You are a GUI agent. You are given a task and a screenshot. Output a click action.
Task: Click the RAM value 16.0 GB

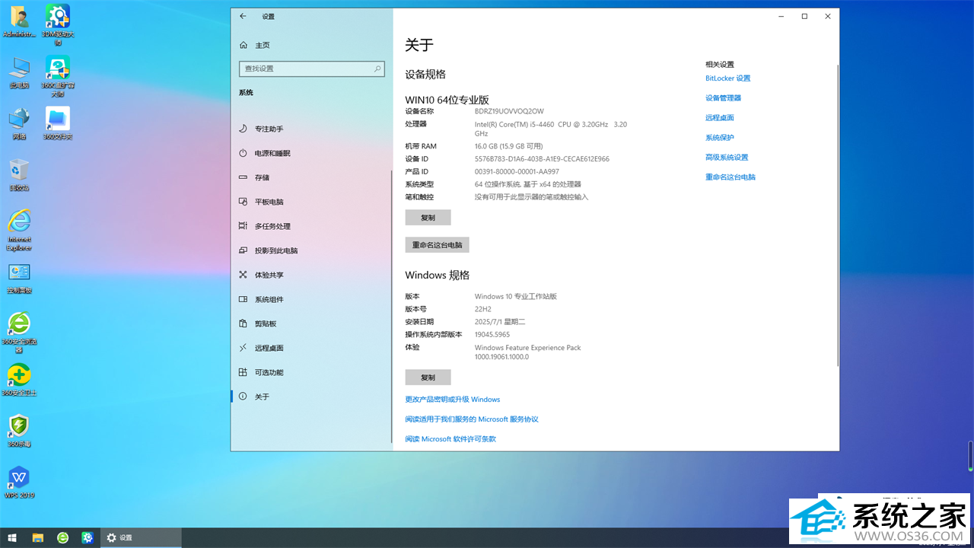coord(509,146)
